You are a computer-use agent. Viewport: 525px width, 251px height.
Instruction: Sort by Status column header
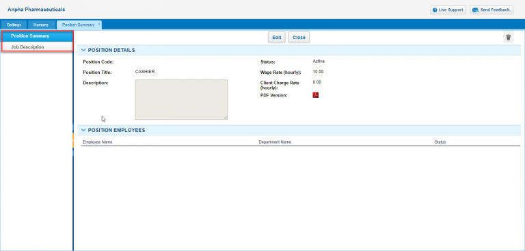click(440, 142)
